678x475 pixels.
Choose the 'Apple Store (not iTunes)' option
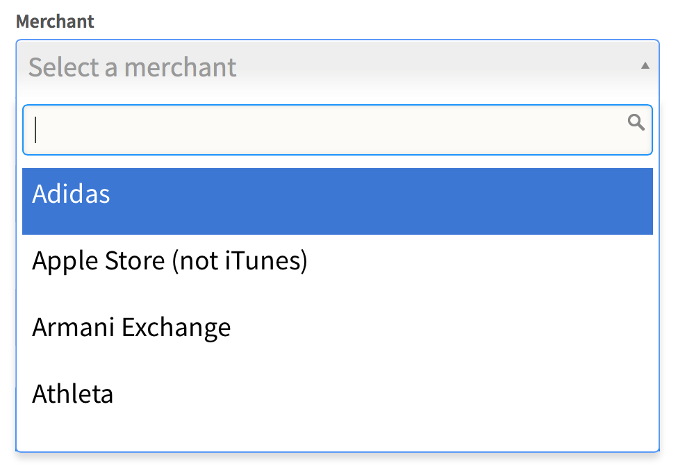coord(169,261)
